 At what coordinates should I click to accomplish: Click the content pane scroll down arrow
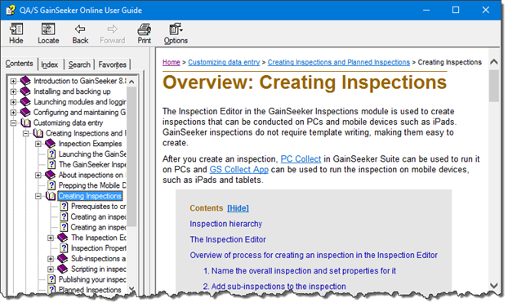(x=494, y=285)
